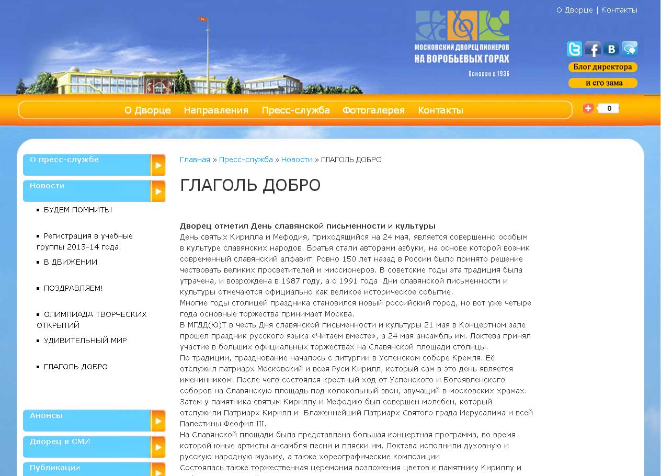
Task: Click the Основан в 1936 text
Action: pyautogui.click(x=488, y=74)
